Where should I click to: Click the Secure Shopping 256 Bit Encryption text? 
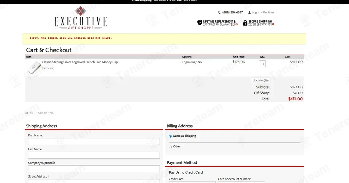click(260, 23)
